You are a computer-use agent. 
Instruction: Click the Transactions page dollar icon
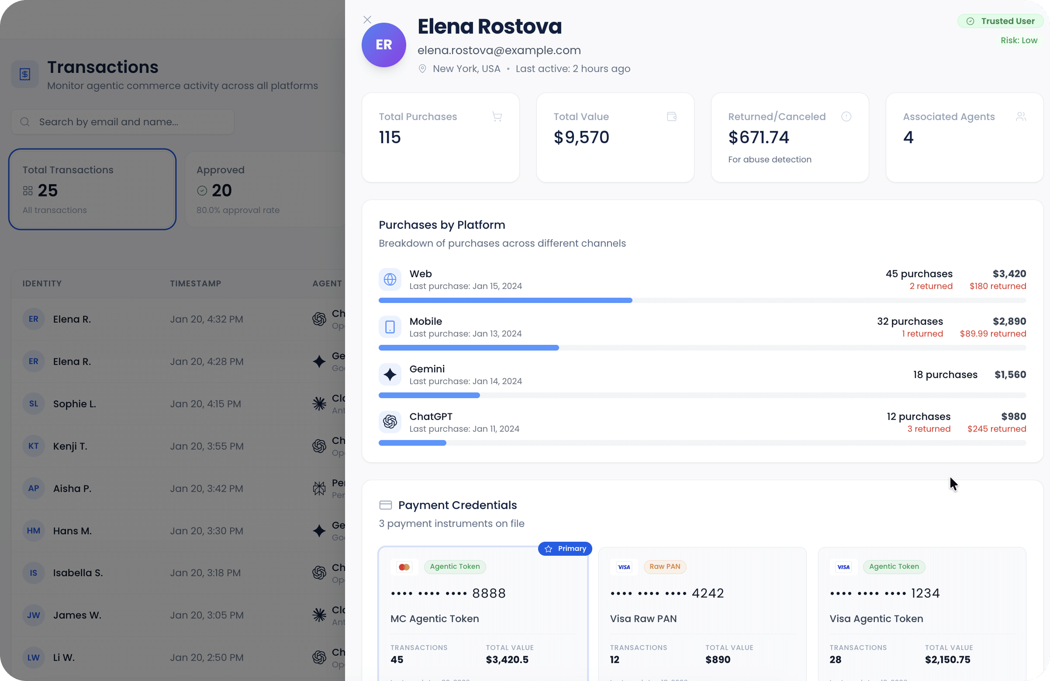pyautogui.click(x=25, y=74)
